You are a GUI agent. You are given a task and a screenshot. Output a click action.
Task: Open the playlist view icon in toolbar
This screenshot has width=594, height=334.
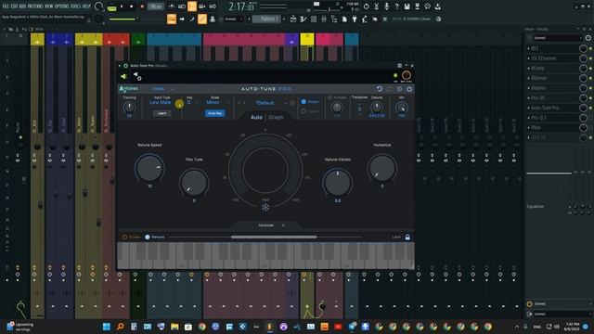coord(293,19)
